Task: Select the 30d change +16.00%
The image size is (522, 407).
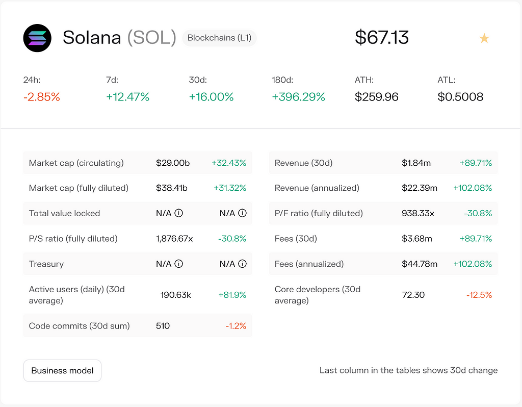Action: click(212, 97)
